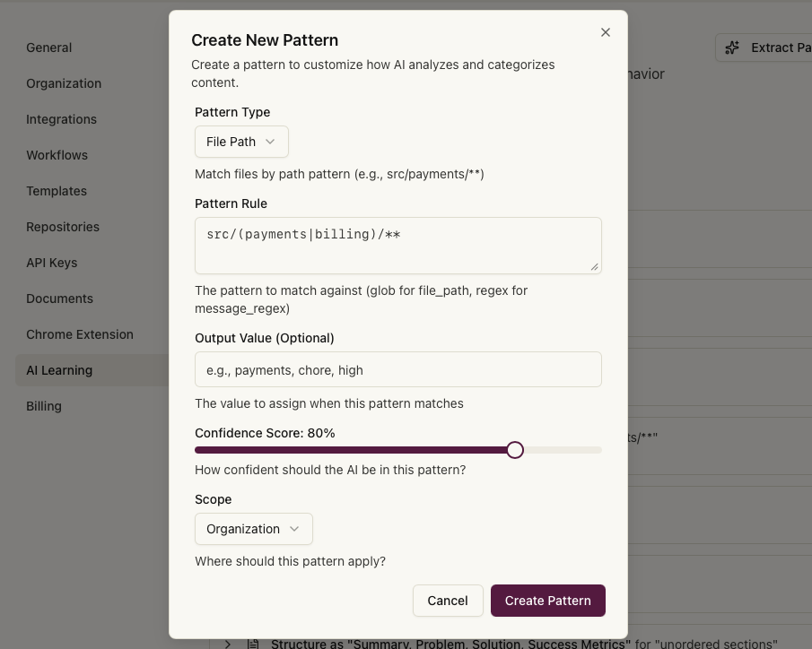Switch to the Organization section
Screen dimensions: 812x649
64,83
